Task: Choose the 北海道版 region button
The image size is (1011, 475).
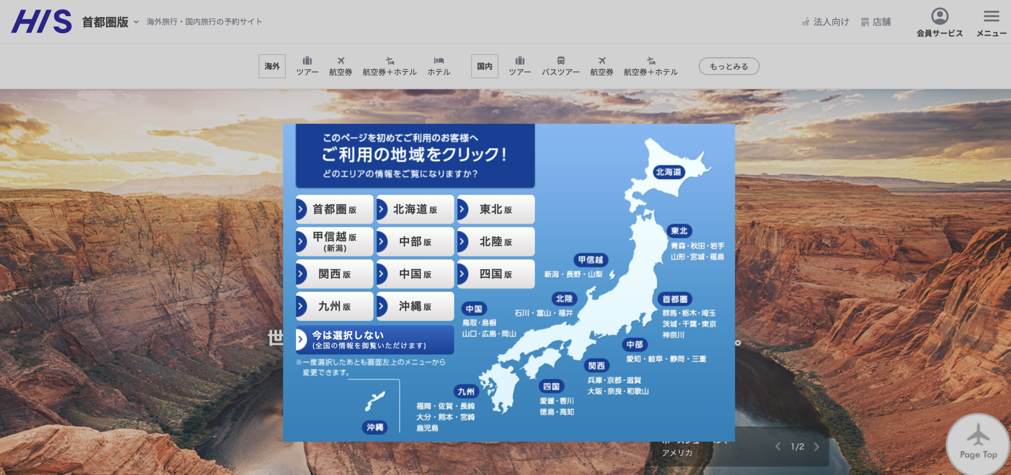Action: click(x=415, y=209)
